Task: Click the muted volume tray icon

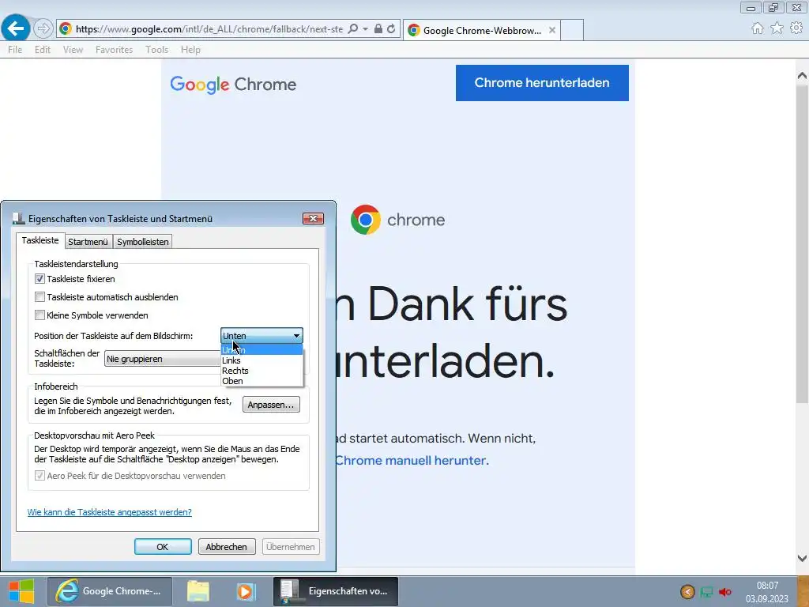Action: 725,592
